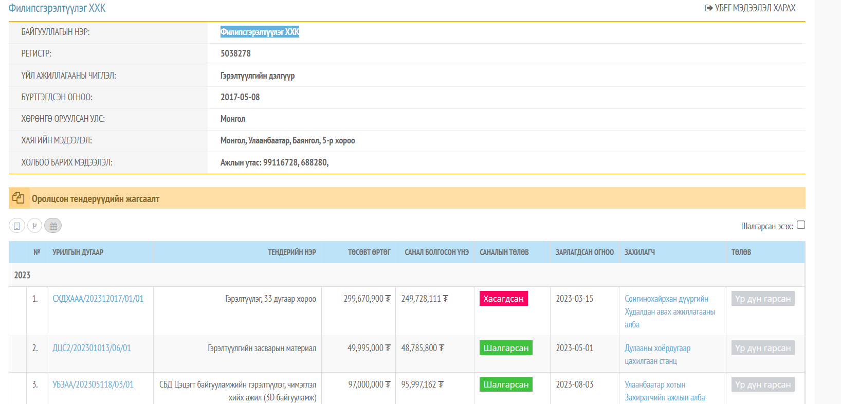
Task: Collapse the 2023 year group row
Action: 22,275
